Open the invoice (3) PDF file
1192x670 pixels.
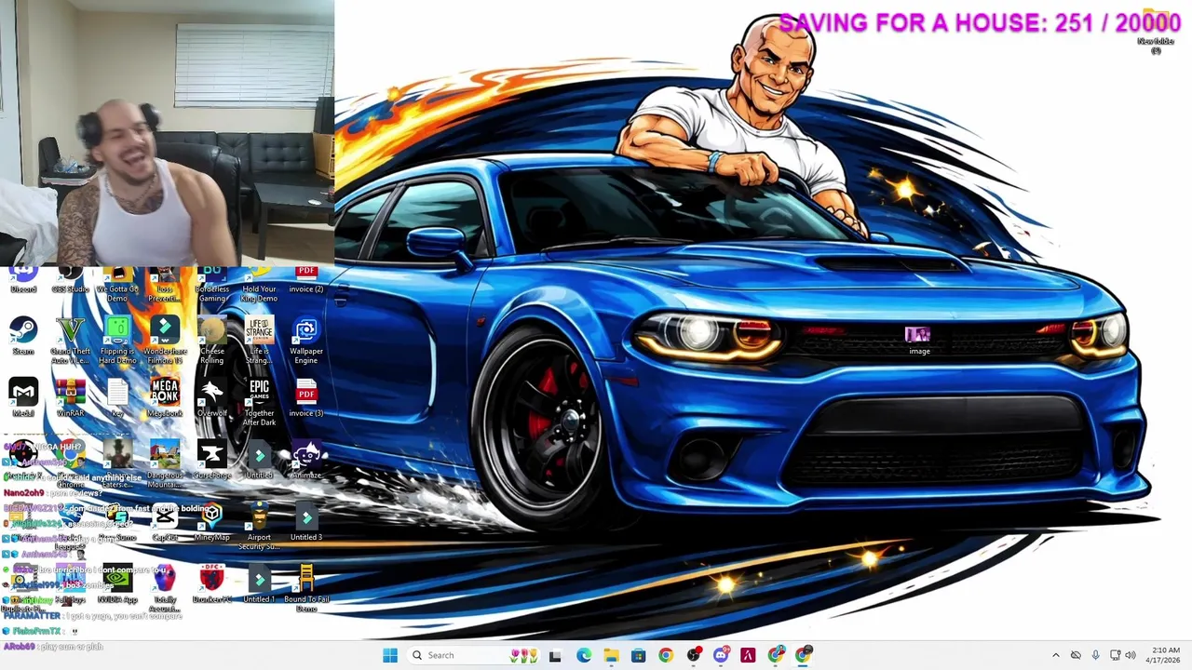[x=306, y=397]
